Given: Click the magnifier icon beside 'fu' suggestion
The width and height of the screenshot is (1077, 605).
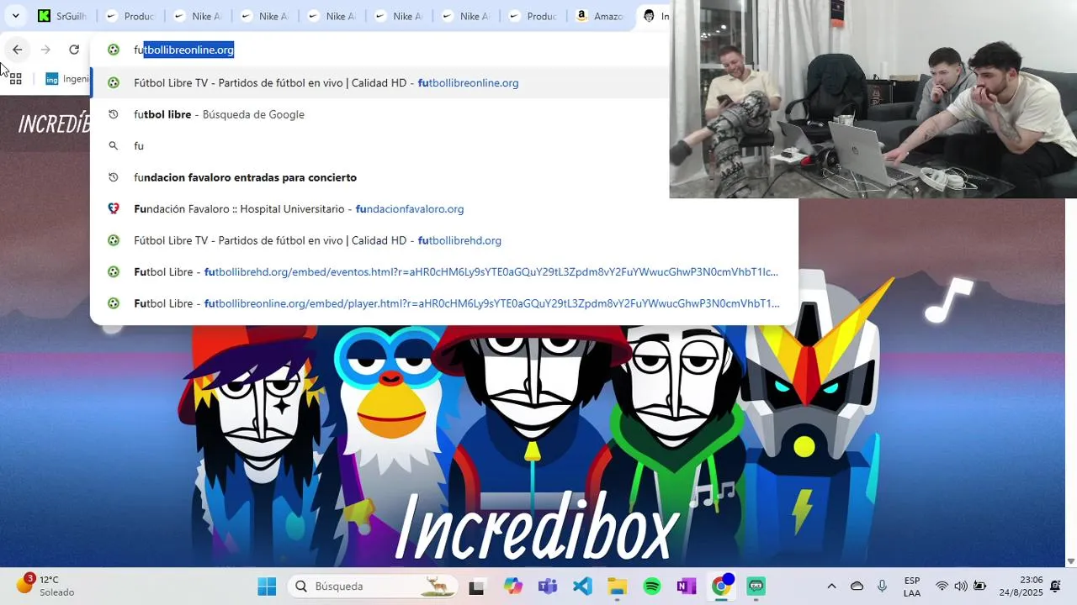Looking at the screenshot, I should (x=114, y=145).
